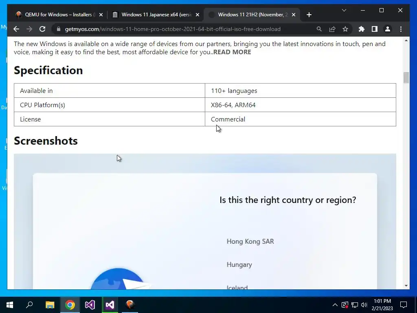
Task: Click the 'CPU Platform(s)' table cell
Action: [x=109, y=105]
